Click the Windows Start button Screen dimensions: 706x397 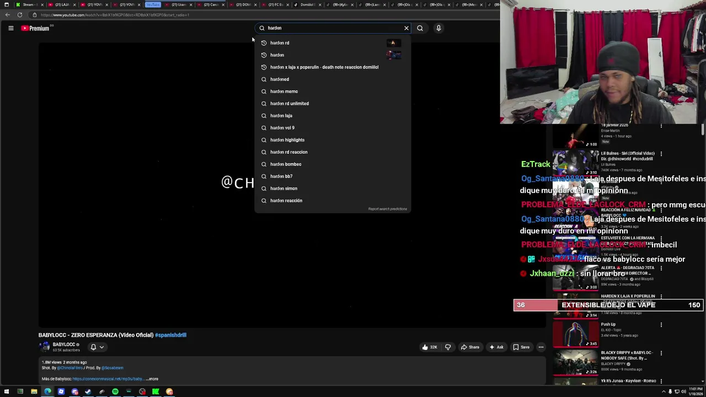(x=7, y=392)
